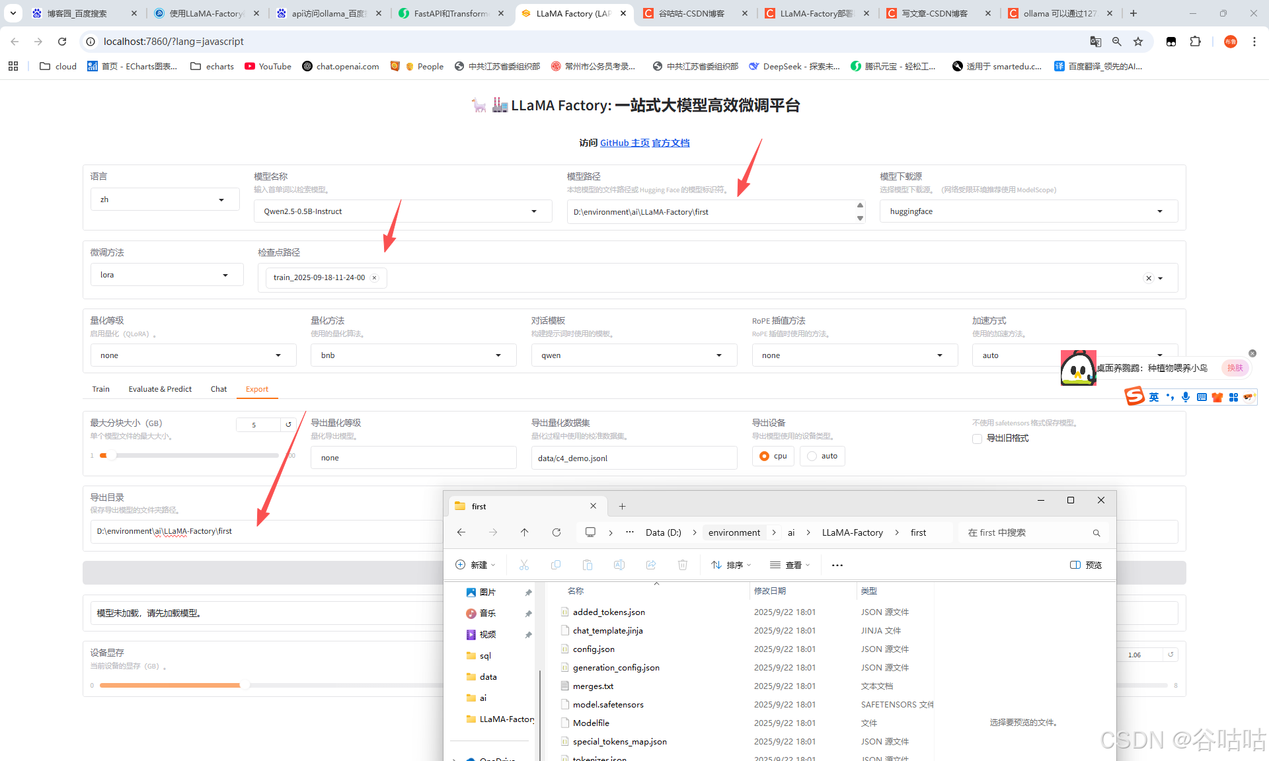Open the lora finetuning method dropdown
This screenshot has height=761, width=1269.
click(x=167, y=275)
